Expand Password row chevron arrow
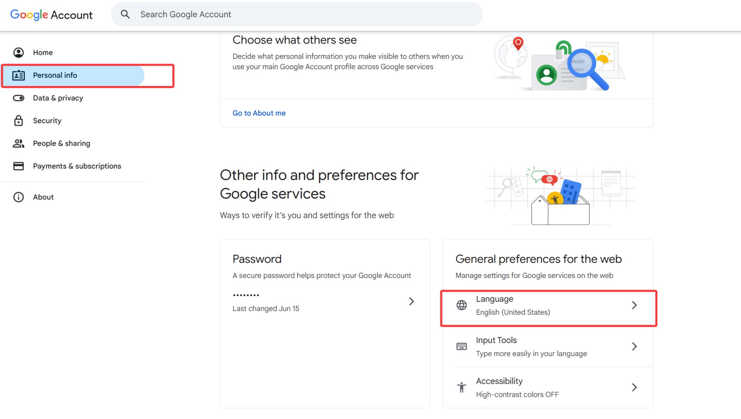Image resolution: width=741 pixels, height=419 pixels. click(x=411, y=301)
